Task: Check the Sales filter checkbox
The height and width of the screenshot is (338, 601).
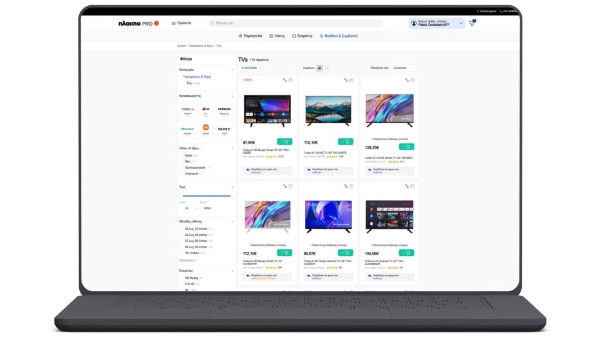Action: 181,156
